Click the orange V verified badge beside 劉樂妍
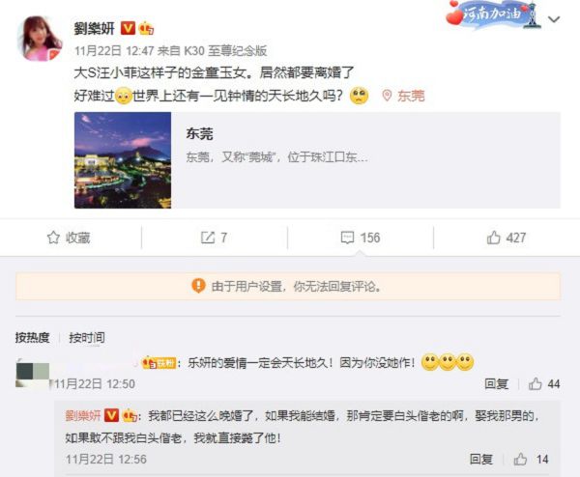 tap(128, 28)
